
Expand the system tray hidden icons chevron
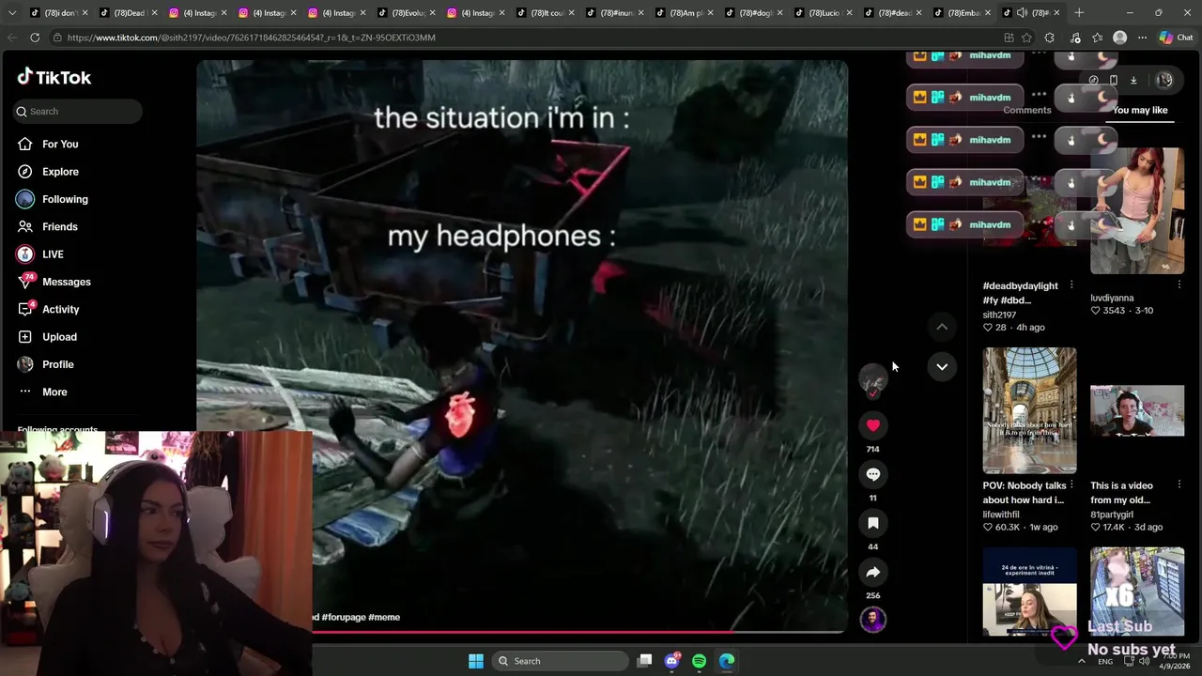point(1081,661)
